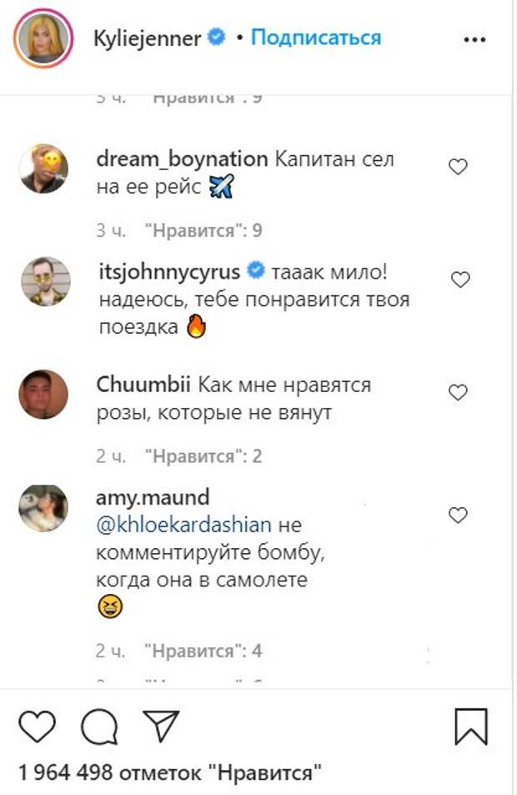Like itsjohnnycyrus's comment
The width and height of the screenshot is (517, 795).
coord(460,280)
